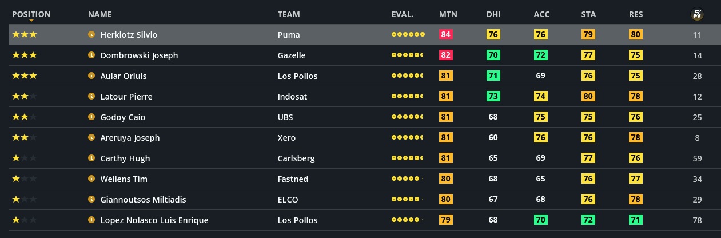Screen dimensions: 721x238
Task: Sort riders by the MTN column
Action: coord(448,14)
